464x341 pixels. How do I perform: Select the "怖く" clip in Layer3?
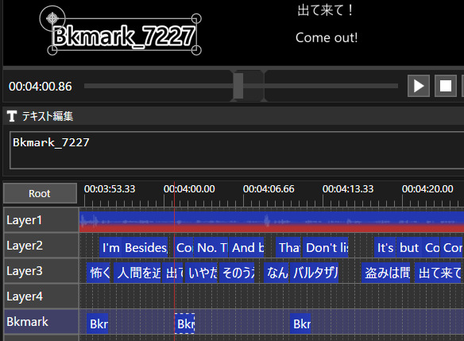[99, 273]
